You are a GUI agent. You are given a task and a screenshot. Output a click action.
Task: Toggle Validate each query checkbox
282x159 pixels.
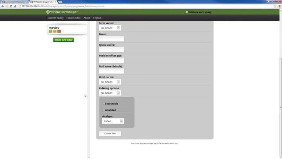(187, 12)
